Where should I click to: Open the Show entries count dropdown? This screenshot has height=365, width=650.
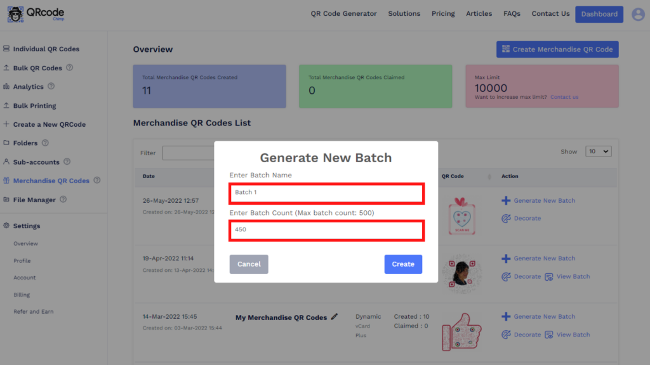597,151
